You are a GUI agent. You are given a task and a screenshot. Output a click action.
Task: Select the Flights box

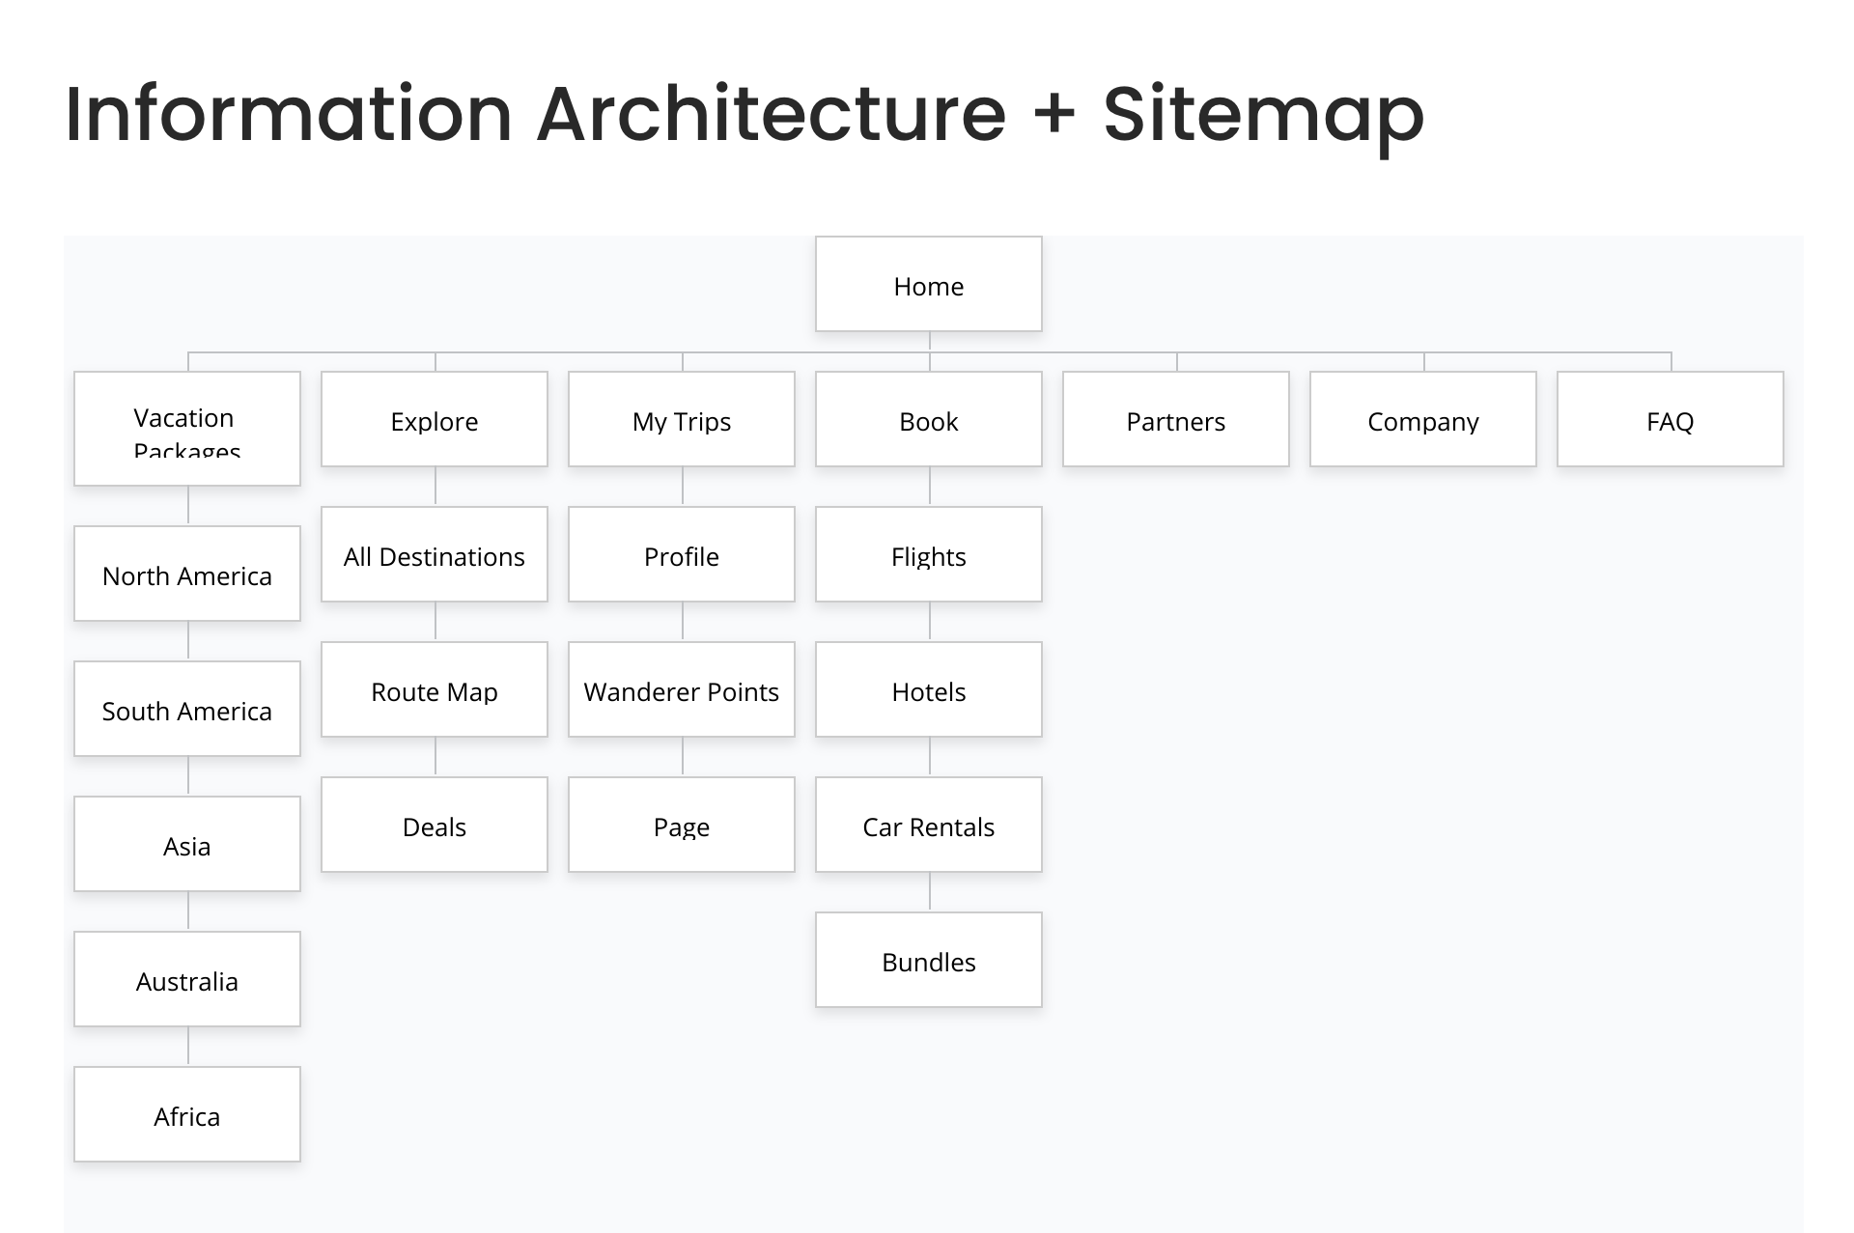pyautogui.click(x=929, y=554)
